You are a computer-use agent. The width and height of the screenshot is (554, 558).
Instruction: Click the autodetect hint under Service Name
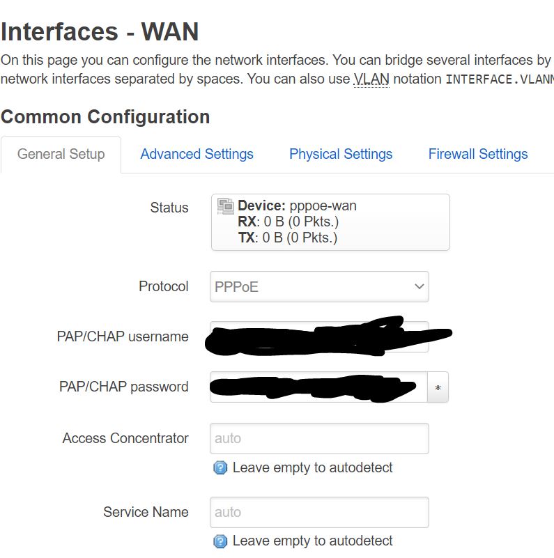314,541
